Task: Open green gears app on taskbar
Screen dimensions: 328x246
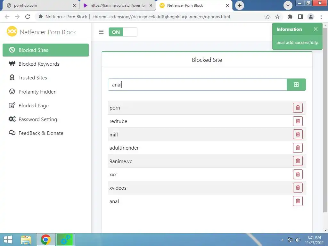Action: (66, 240)
